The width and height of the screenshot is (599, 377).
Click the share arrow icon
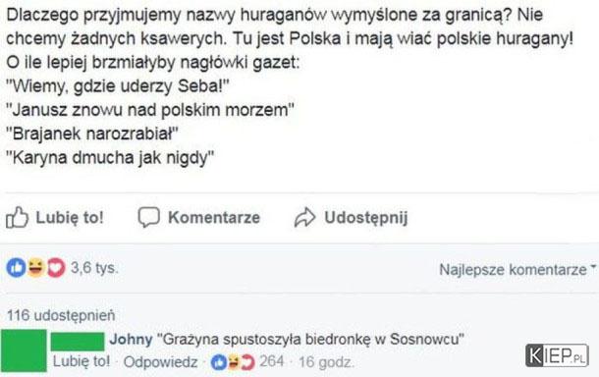tap(304, 218)
